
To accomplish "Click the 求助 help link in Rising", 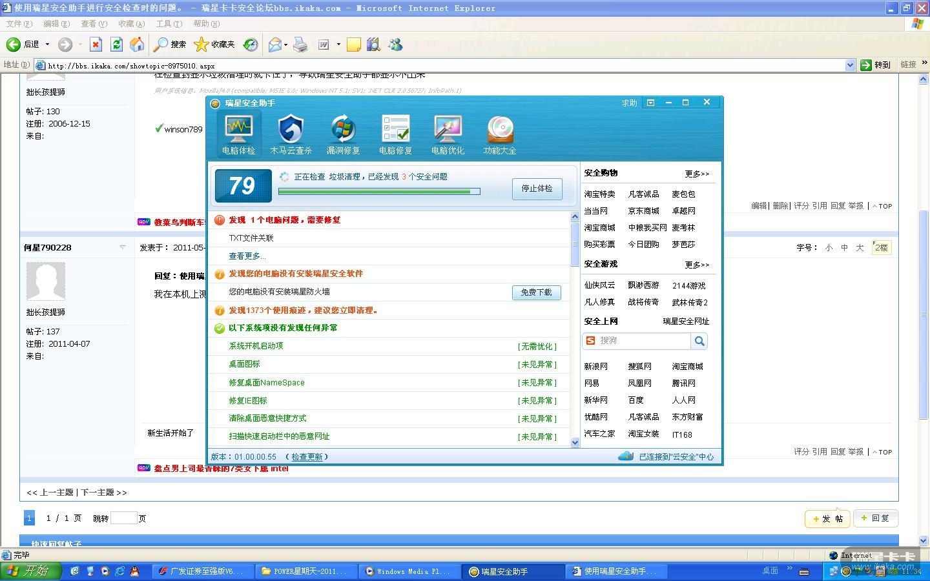I will [629, 103].
